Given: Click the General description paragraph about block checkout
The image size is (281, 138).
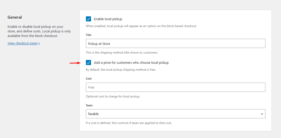Looking at the screenshot, I should click(x=39, y=31).
